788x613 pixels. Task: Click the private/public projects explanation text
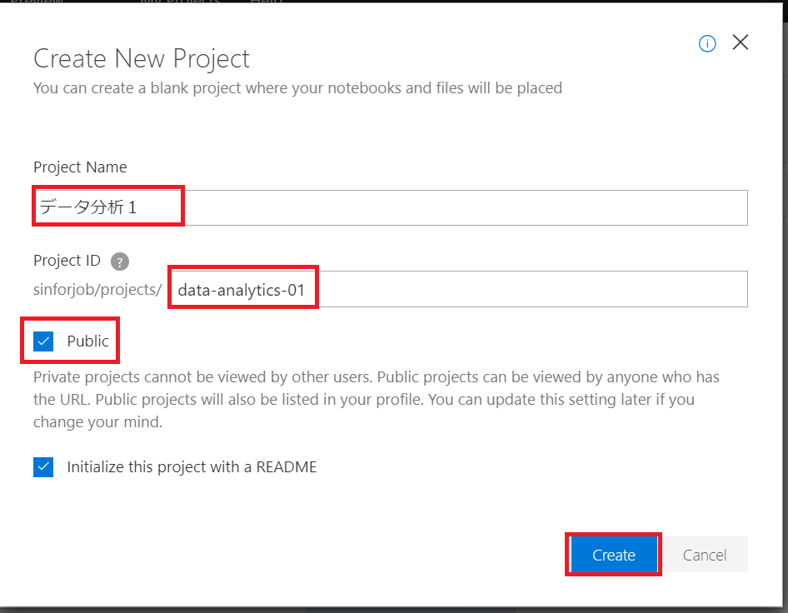click(x=376, y=399)
